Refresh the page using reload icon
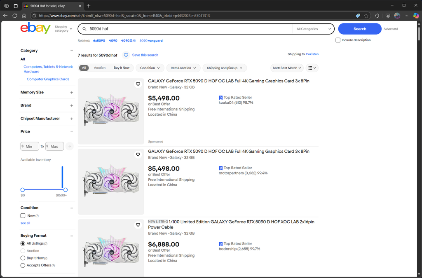The image size is (422, 278). tap(14, 16)
